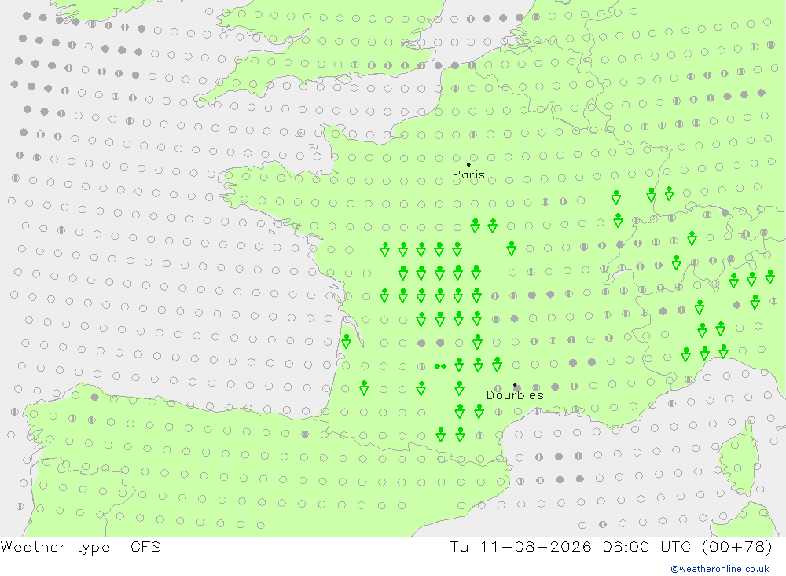Click the forecast date Tu 11-08-2026 06:00 UTC
Image resolution: width=786 pixels, height=576 pixels.
coord(571,546)
